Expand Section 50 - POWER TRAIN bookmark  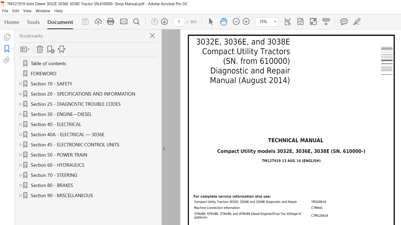[20, 155]
